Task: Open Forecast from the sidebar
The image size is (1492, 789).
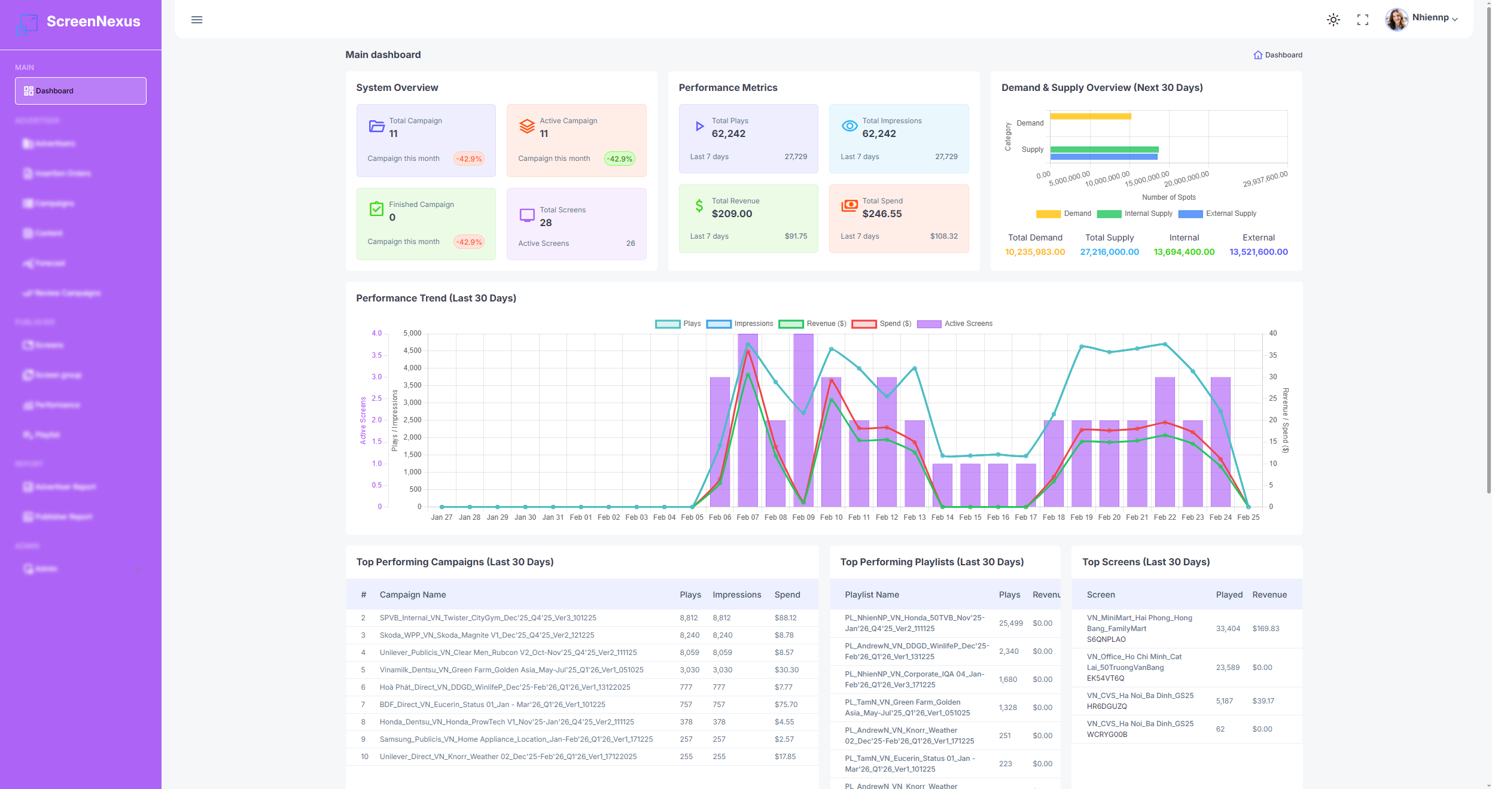Action: [x=50, y=263]
